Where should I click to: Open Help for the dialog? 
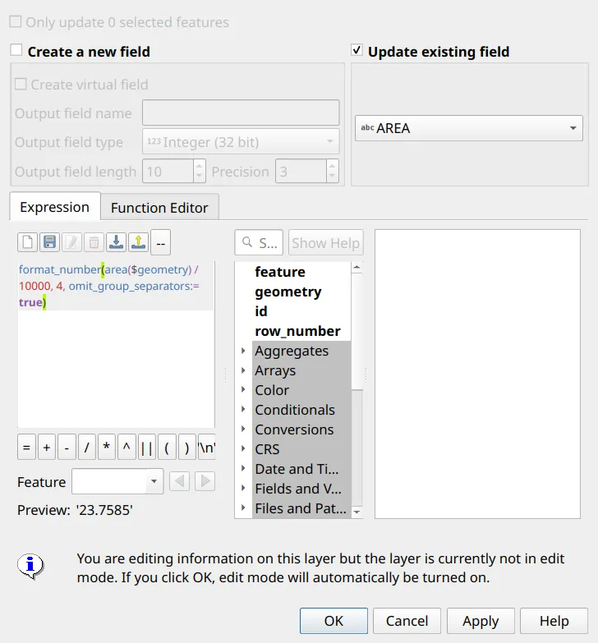(x=554, y=621)
